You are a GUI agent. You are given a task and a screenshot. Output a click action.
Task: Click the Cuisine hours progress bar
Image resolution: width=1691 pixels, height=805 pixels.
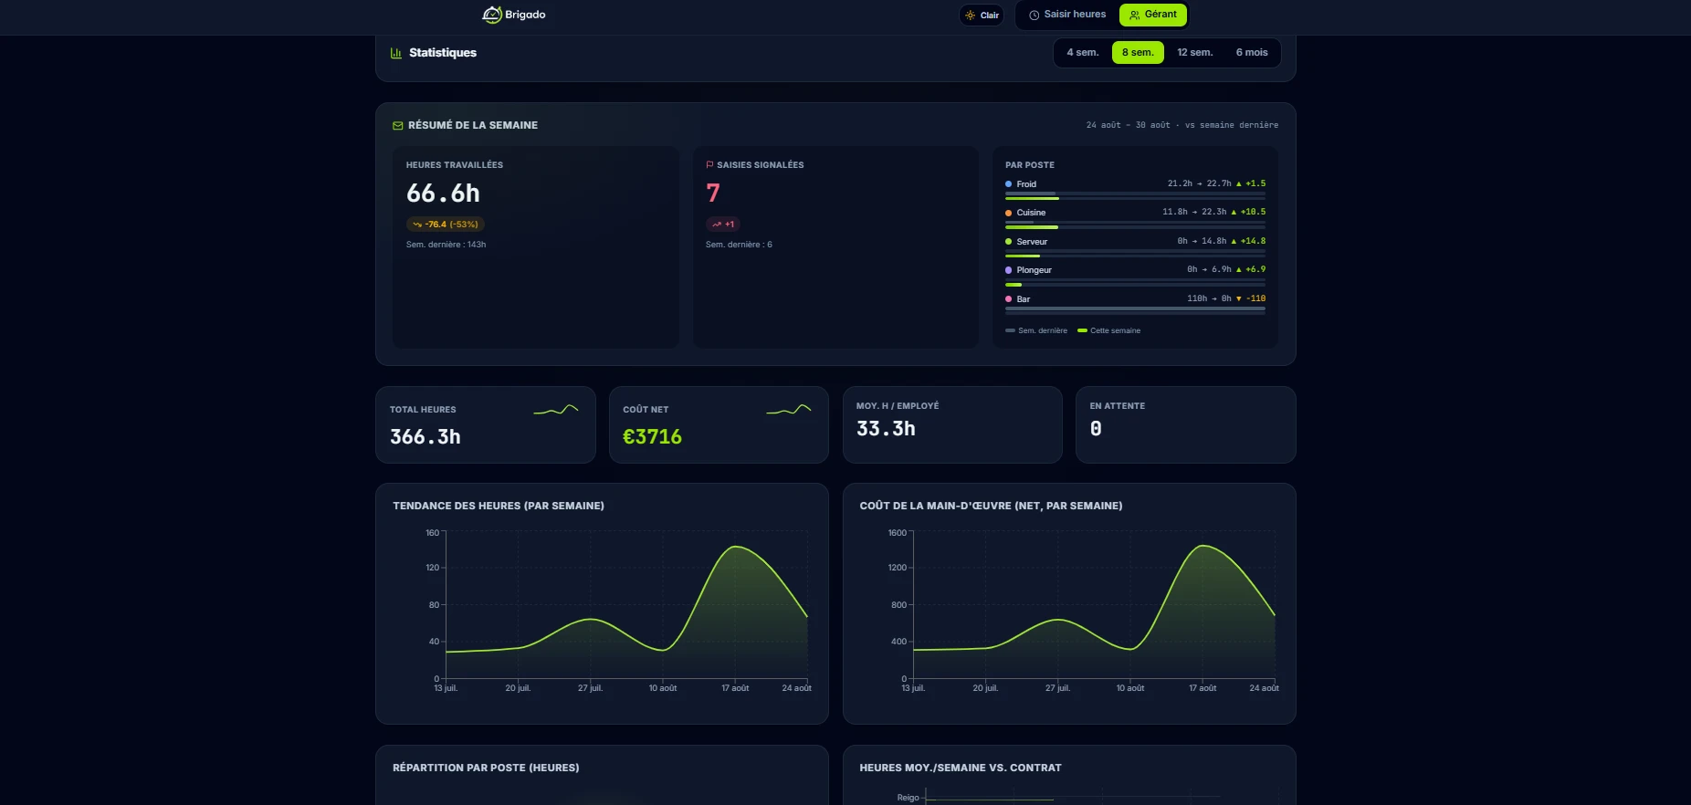[1135, 225]
